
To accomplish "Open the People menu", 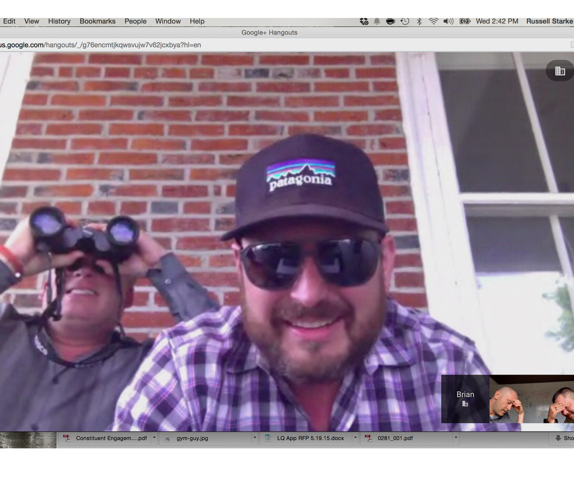I will (x=135, y=22).
